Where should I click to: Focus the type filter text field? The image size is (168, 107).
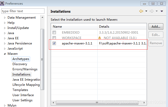[23, 11]
